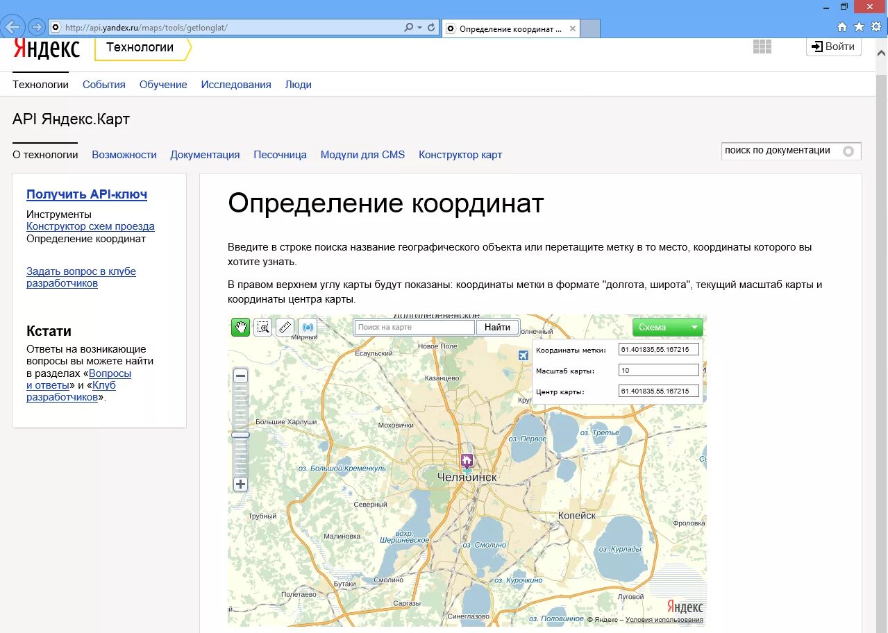Open Условия использования link on map
Image resolution: width=888 pixels, height=633 pixels.
pyautogui.click(x=664, y=620)
